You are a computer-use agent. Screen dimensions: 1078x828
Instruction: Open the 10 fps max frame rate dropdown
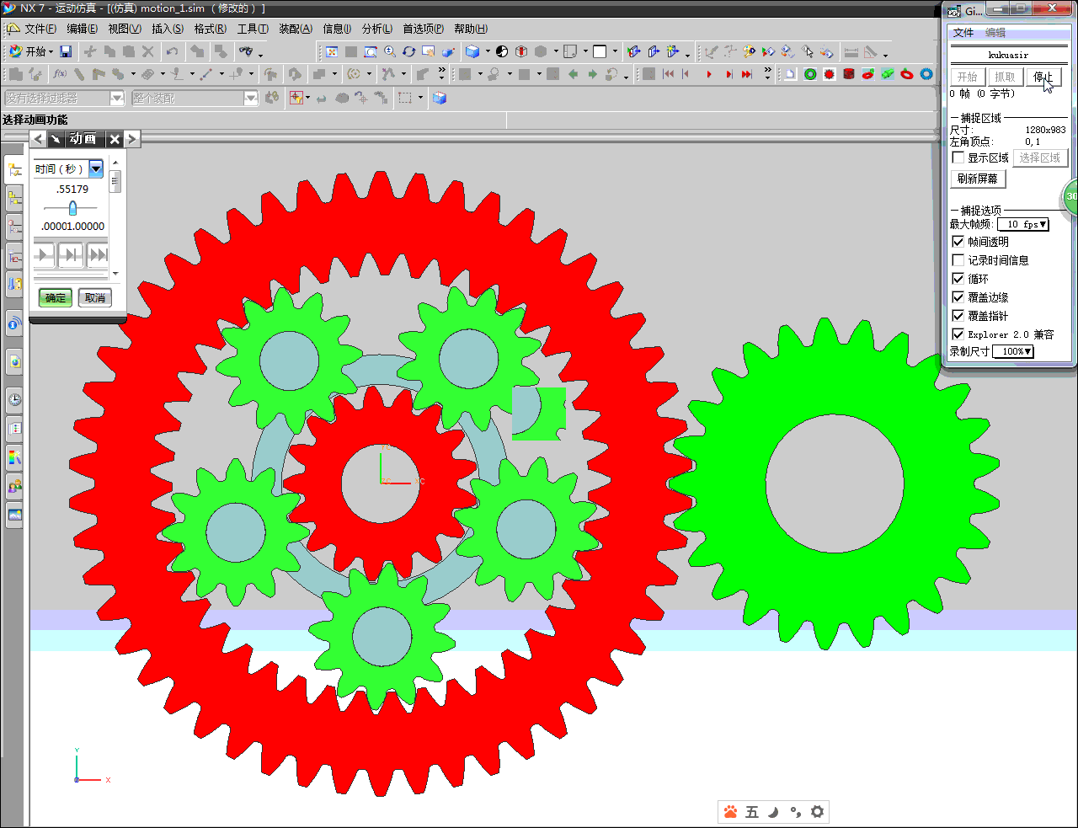pyautogui.click(x=1022, y=224)
